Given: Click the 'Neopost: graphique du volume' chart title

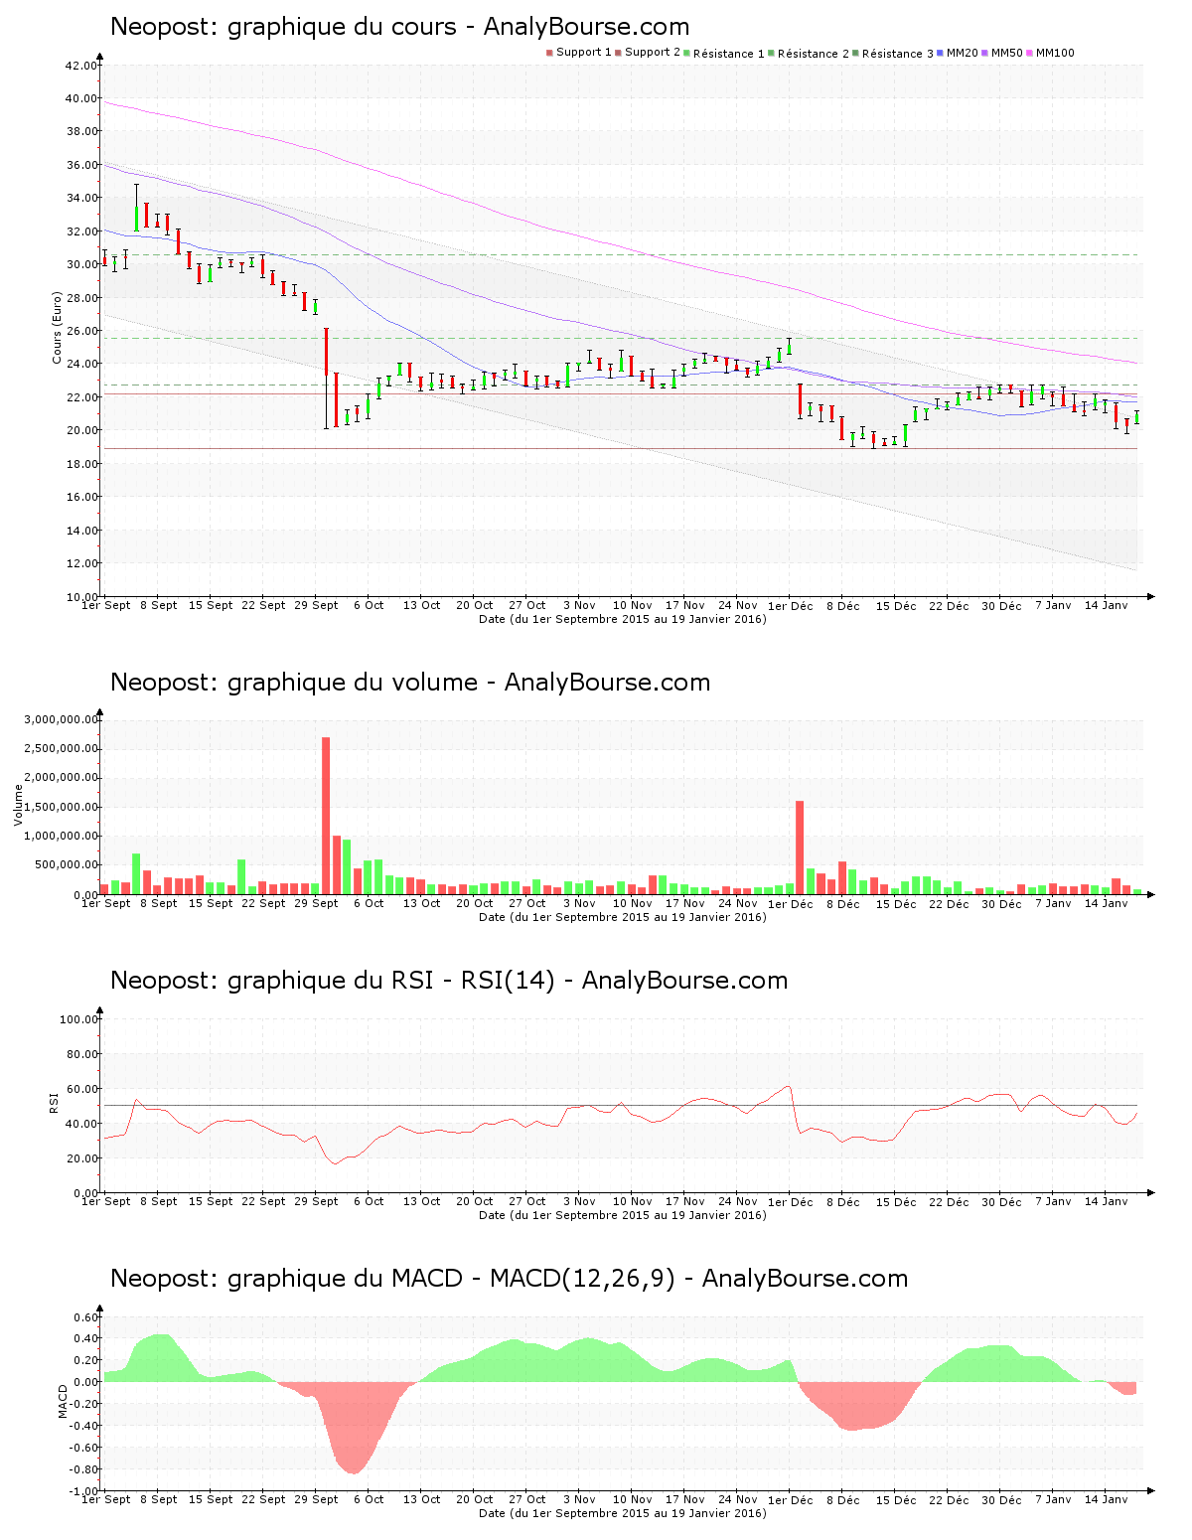Looking at the screenshot, I should point(410,683).
